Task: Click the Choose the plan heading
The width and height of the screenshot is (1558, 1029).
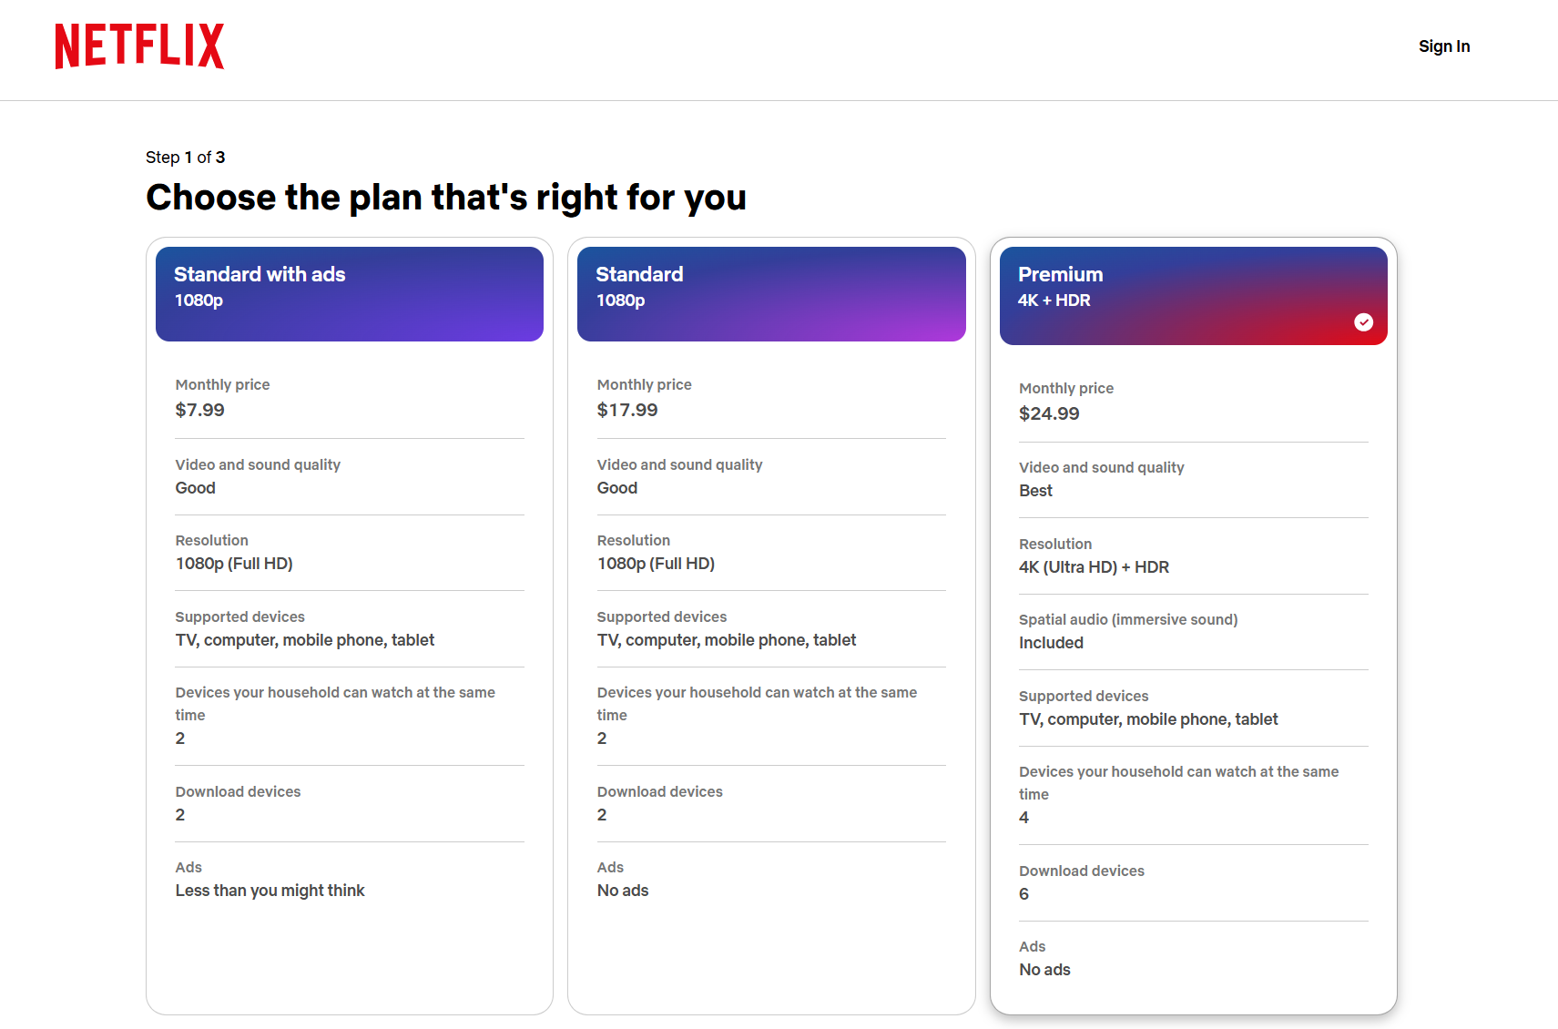Action: coord(446,197)
